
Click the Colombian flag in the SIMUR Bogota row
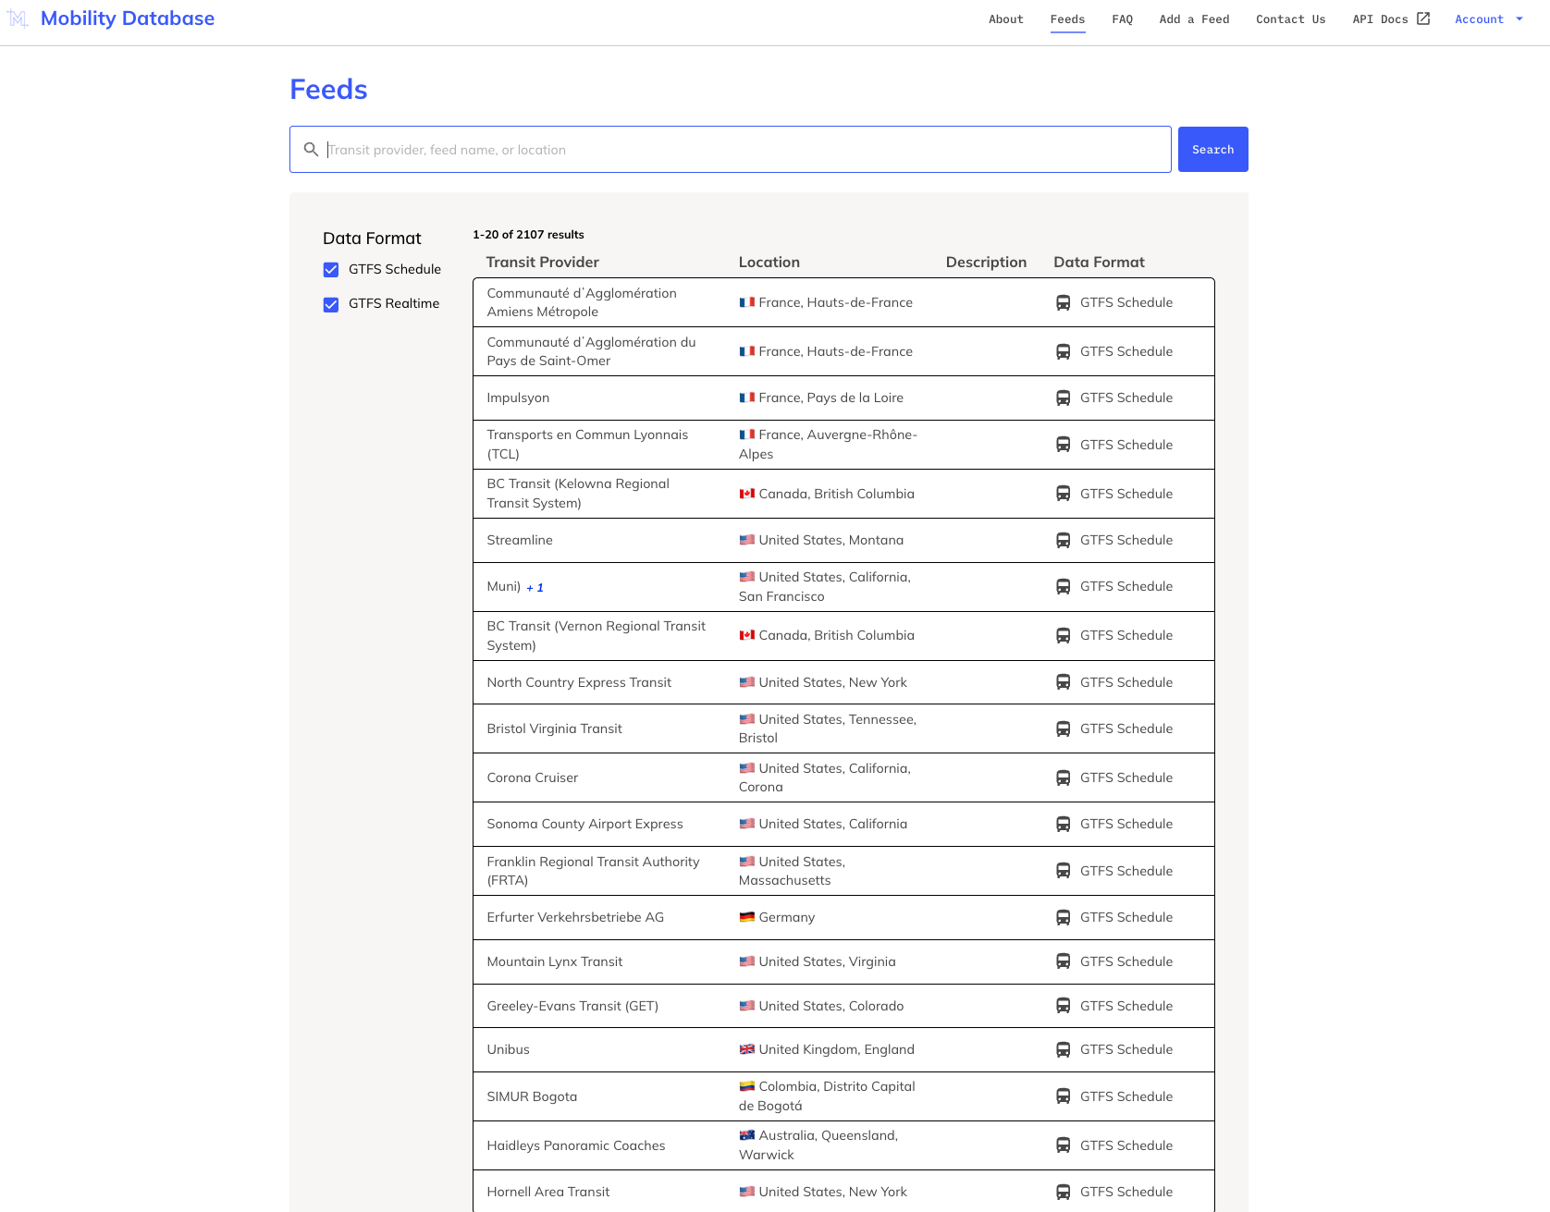click(x=747, y=1086)
